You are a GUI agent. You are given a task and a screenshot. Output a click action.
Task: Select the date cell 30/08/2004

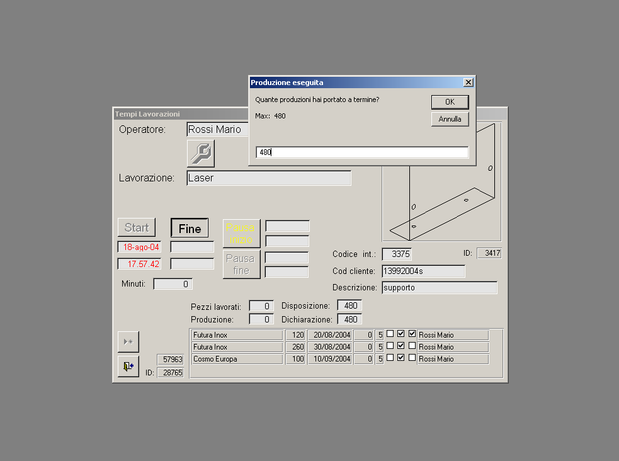(x=329, y=347)
